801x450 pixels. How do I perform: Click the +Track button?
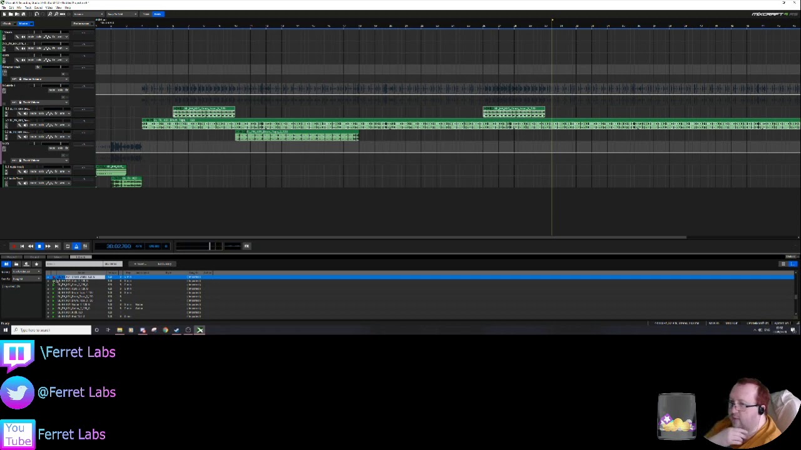tap(8, 24)
